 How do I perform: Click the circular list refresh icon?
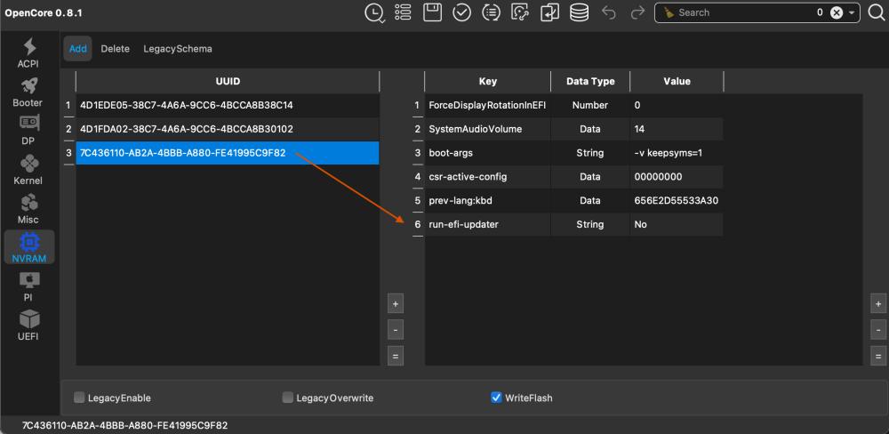pyautogui.click(x=491, y=12)
